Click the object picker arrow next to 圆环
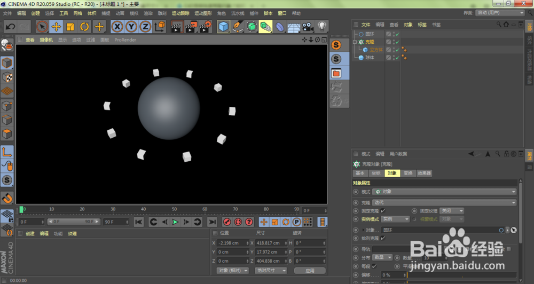This screenshot has width=534, height=284. (513, 230)
